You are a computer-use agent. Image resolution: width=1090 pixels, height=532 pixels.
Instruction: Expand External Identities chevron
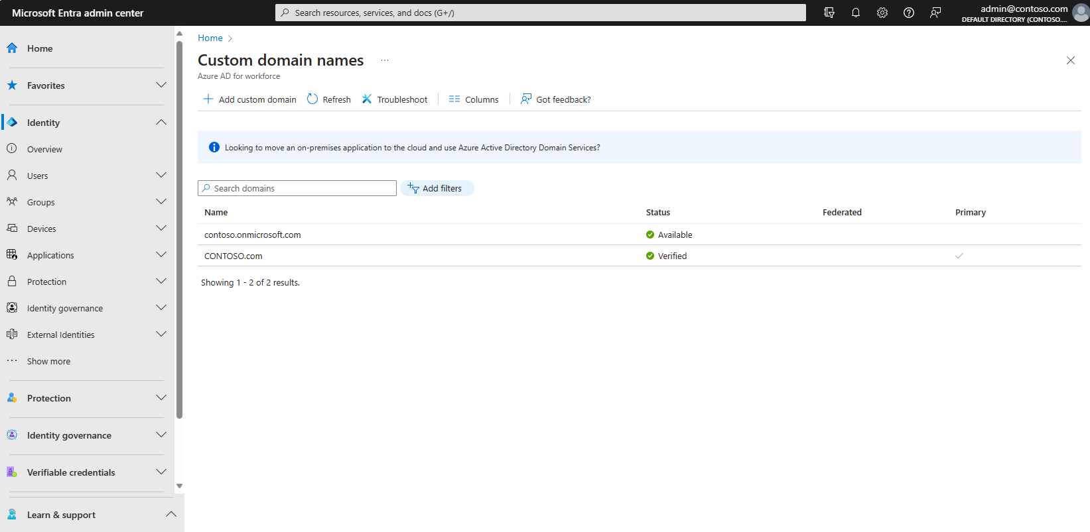point(161,334)
